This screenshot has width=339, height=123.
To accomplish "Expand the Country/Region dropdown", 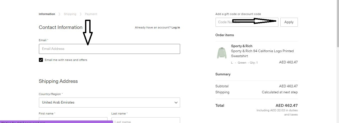I will [109, 103].
